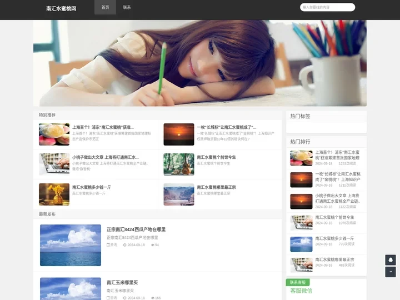Click the clock date icon under 8424西瓜 article
This screenshot has height=300, width=400.
click(x=125, y=245)
